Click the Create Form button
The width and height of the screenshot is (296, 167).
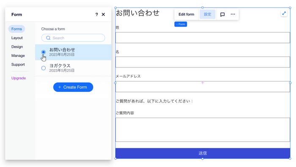pyautogui.click(x=73, y=87)
